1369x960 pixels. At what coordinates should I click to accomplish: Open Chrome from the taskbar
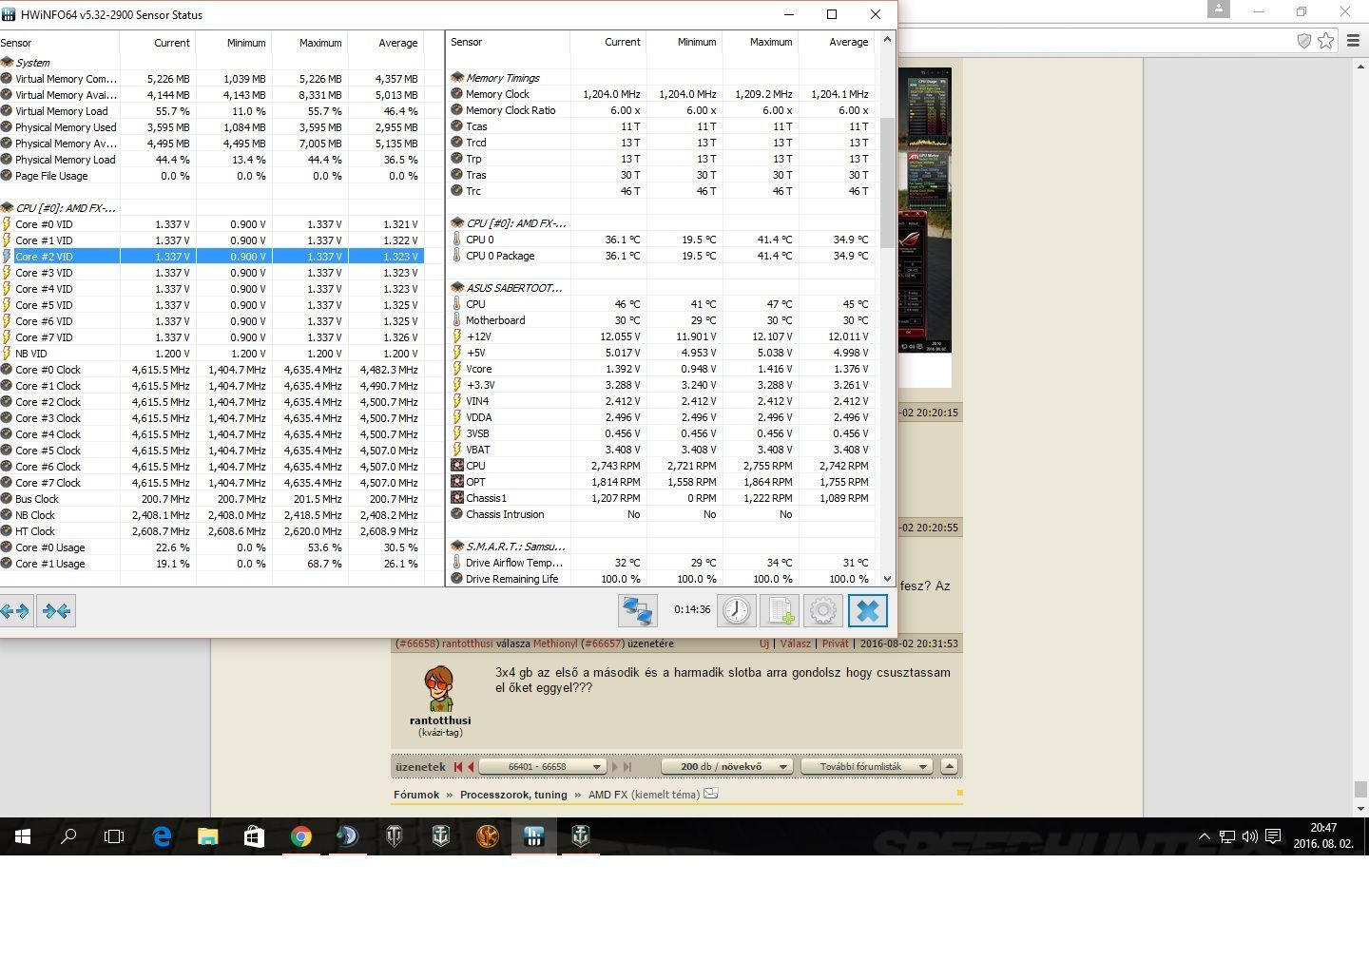click(x=301, y=836)
